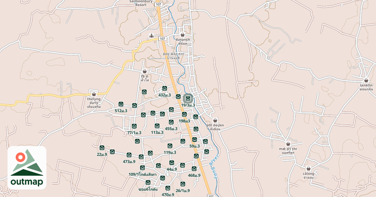The width and height of the screenshot is (376, 197).
Task: Click the 119ม.3 house marker
Action: click(x=170, y=146)
